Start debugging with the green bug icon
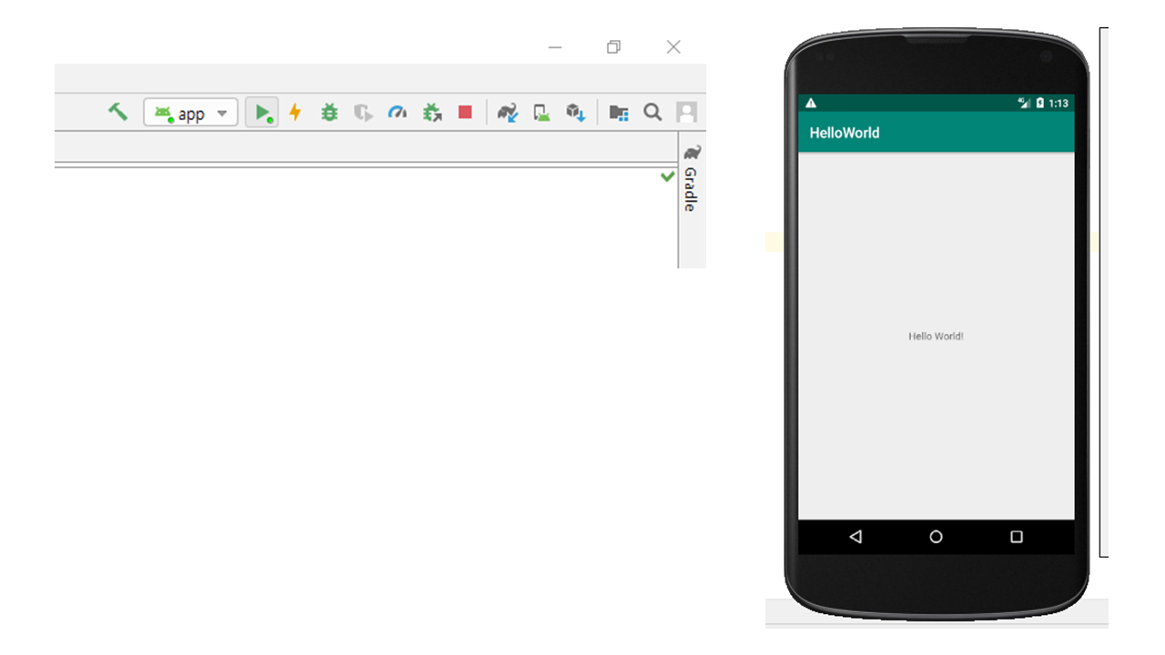Viewport: 1165px width, 655px height. pyautogui.click(x=329, y=113)
